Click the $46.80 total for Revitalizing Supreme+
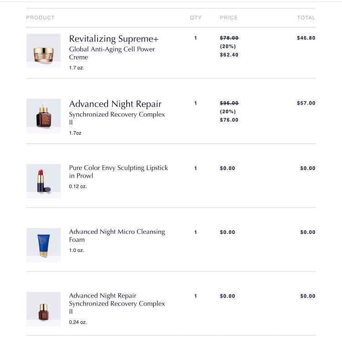This screenshot has width=342, height=340. [306, 38]
